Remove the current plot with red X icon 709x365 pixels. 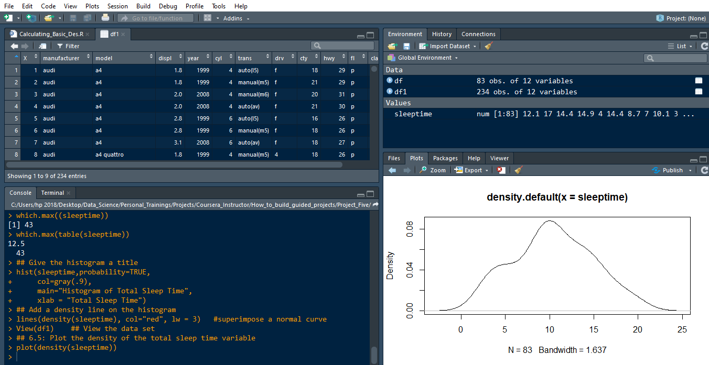pos(501,170)
